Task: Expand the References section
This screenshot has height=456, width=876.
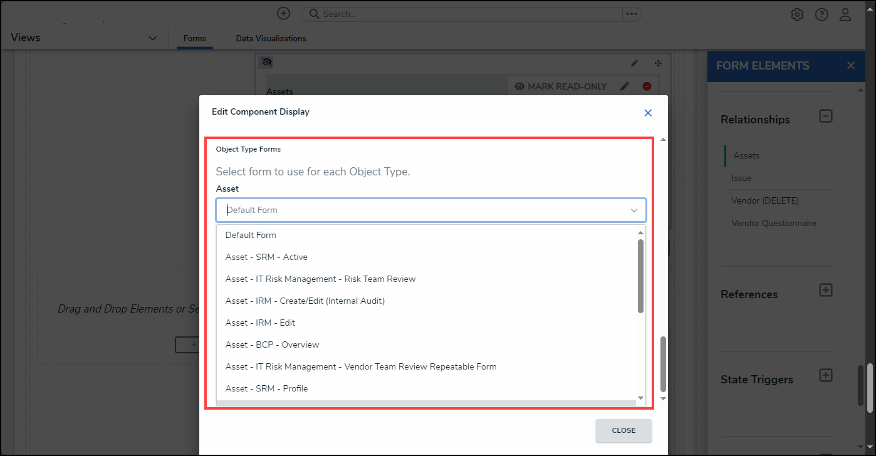Action: point(826,290)
